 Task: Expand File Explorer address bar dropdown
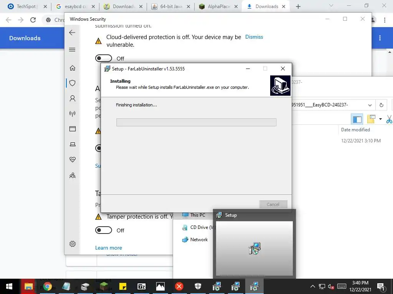(370, 105)
